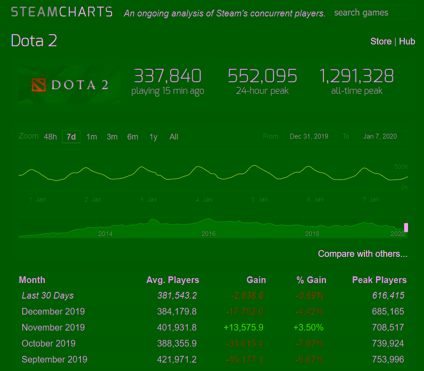Open the Dota 2 Store link
This screenshot has width=424, height=371.
[381, 41]
